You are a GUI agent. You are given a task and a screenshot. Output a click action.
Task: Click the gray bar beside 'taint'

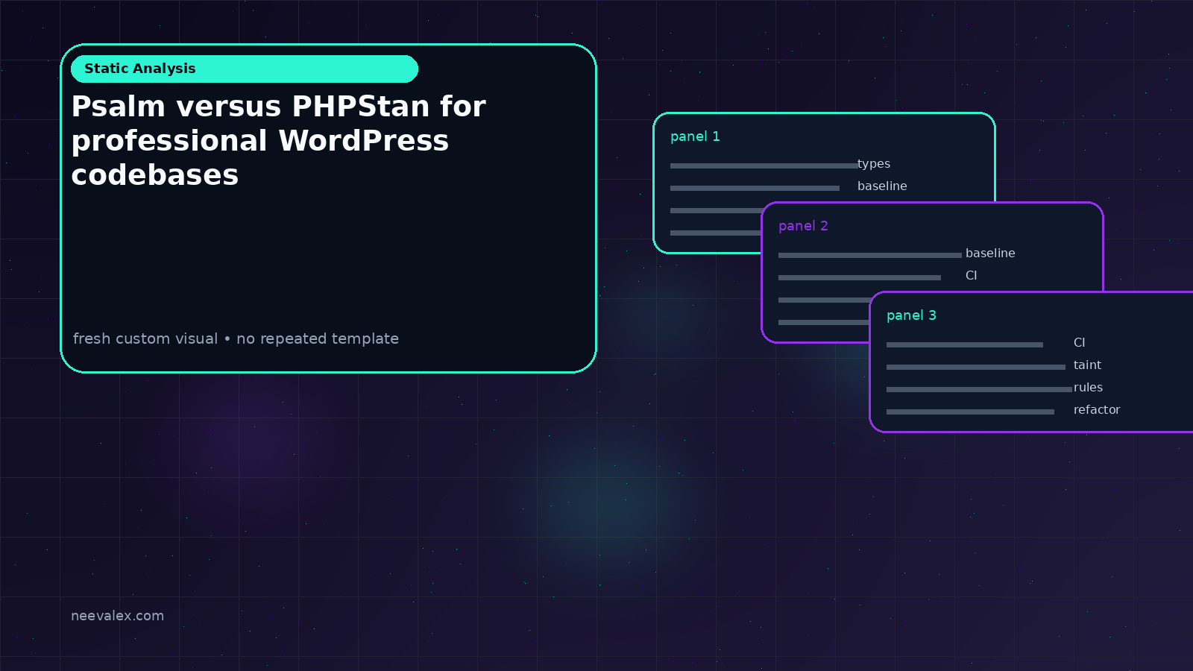975,367
